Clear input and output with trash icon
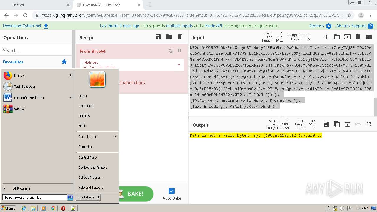The height and width of the screenshot is (212, 377). (x=358, y=37)
